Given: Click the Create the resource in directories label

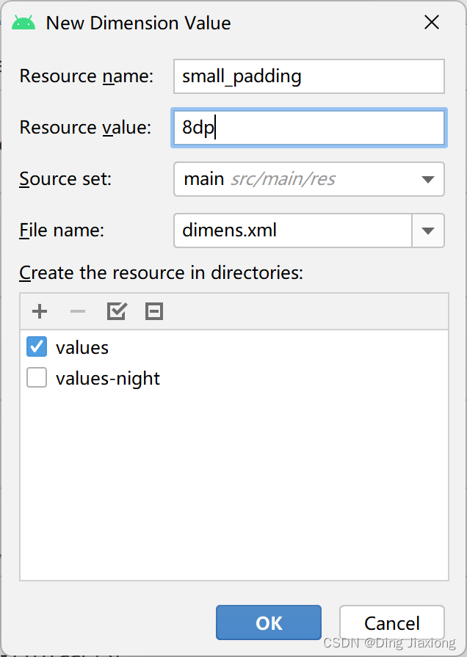Looking at the screenshot, I should coord(161,273).
